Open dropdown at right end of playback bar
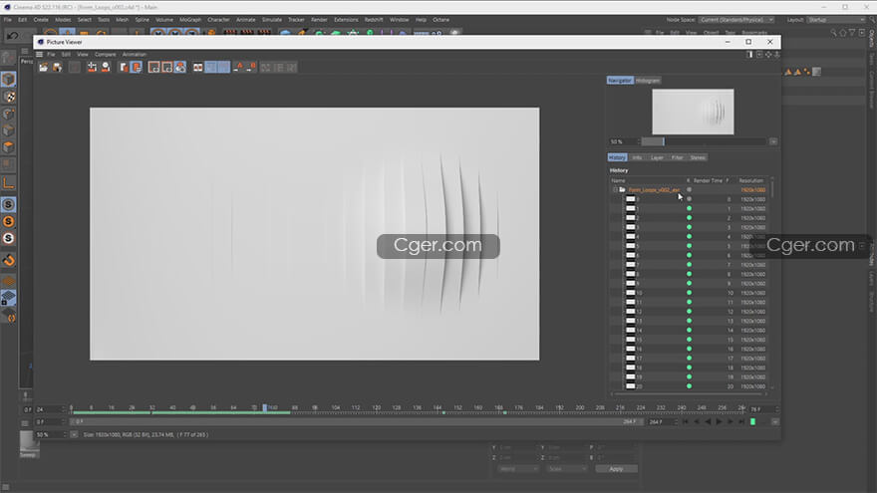This screenshot has width=877, height=493. [774, 422]
